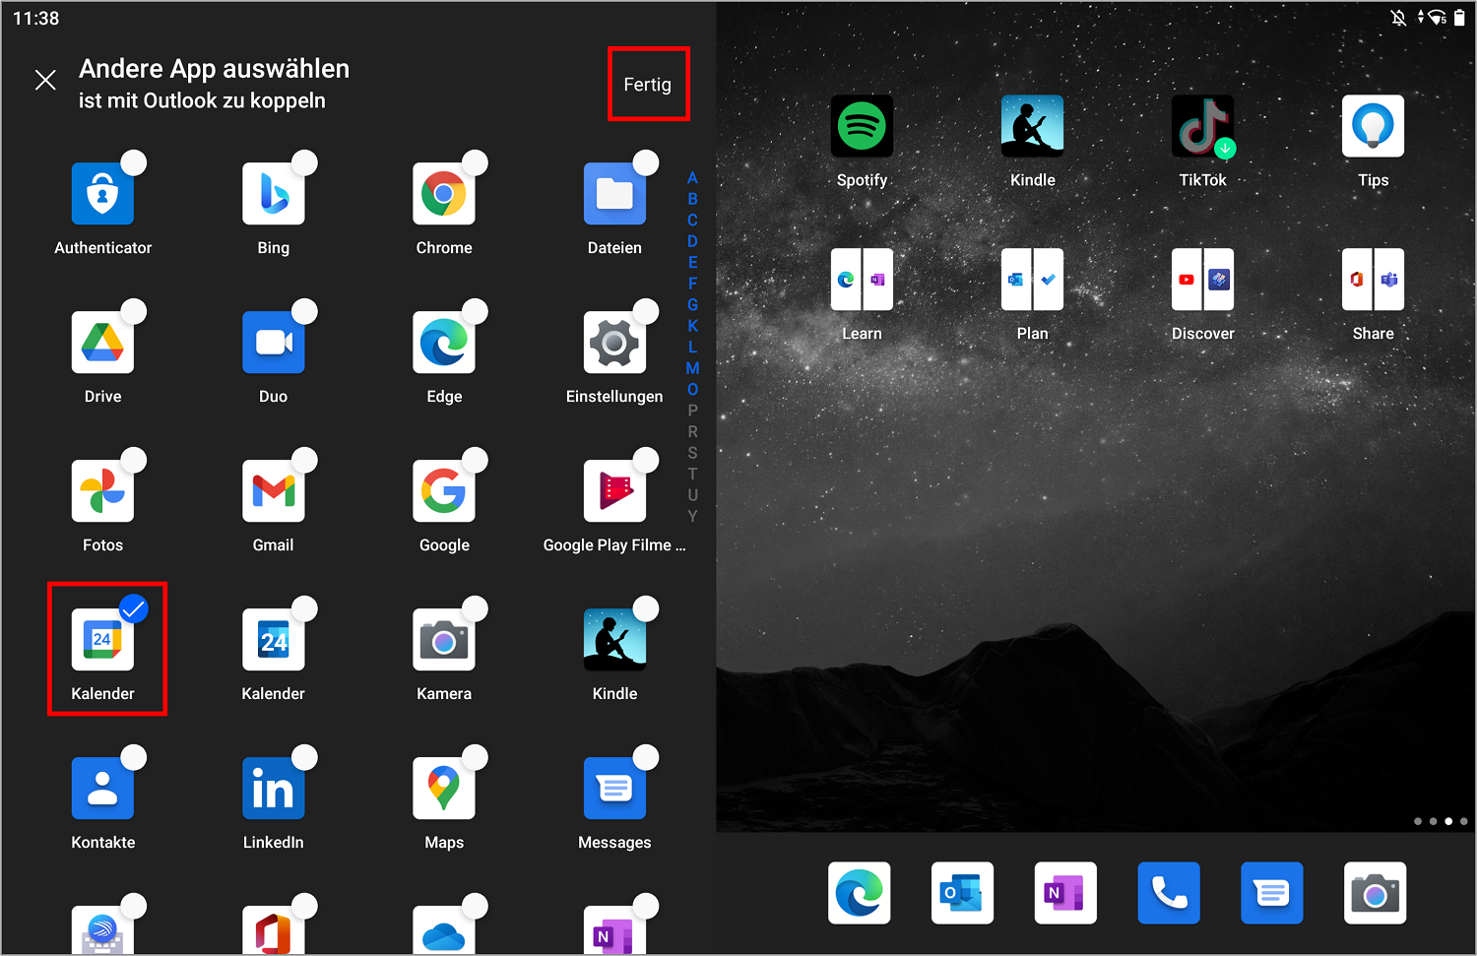Tick the second Kalender app's selection circle
The height and width of the screenshot is (956, 1477).
pyautogui.click(x=305, y=609)
